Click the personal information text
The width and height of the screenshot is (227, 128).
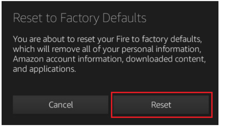coord(161,49)
